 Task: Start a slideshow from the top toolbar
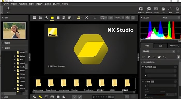[156, 9]
